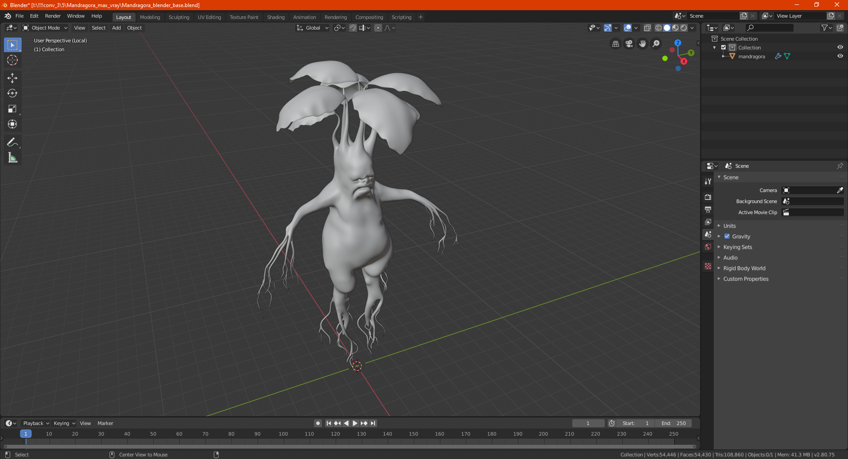848x459 pixels.
Task: Click the zoom view magnifier icon
Action: pyautogui.click(x=656, y=44)
